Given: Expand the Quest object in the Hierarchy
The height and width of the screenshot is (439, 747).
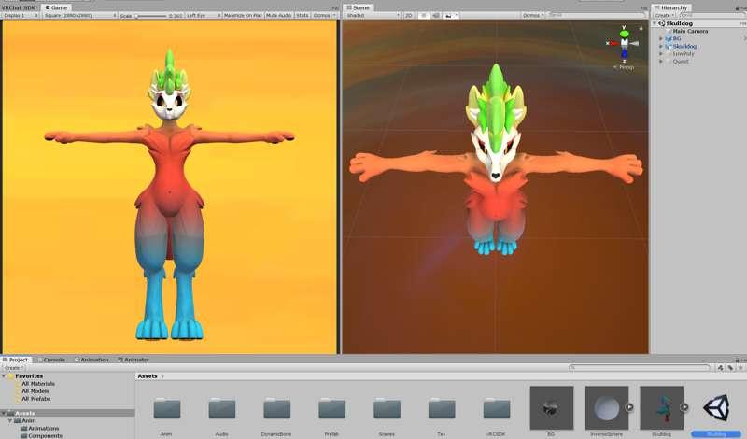Looking at the screenshot, I should (661, 62).
